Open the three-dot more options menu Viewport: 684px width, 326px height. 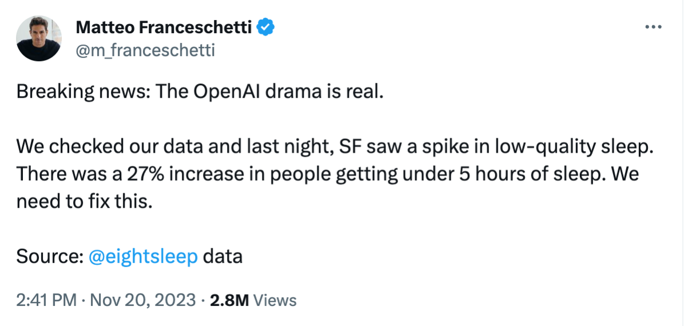[x=653, y=27]
